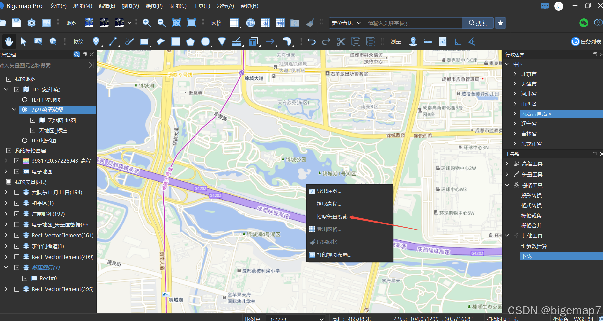
Task: Click the plain grid icon
Action: tap(234, 23)
